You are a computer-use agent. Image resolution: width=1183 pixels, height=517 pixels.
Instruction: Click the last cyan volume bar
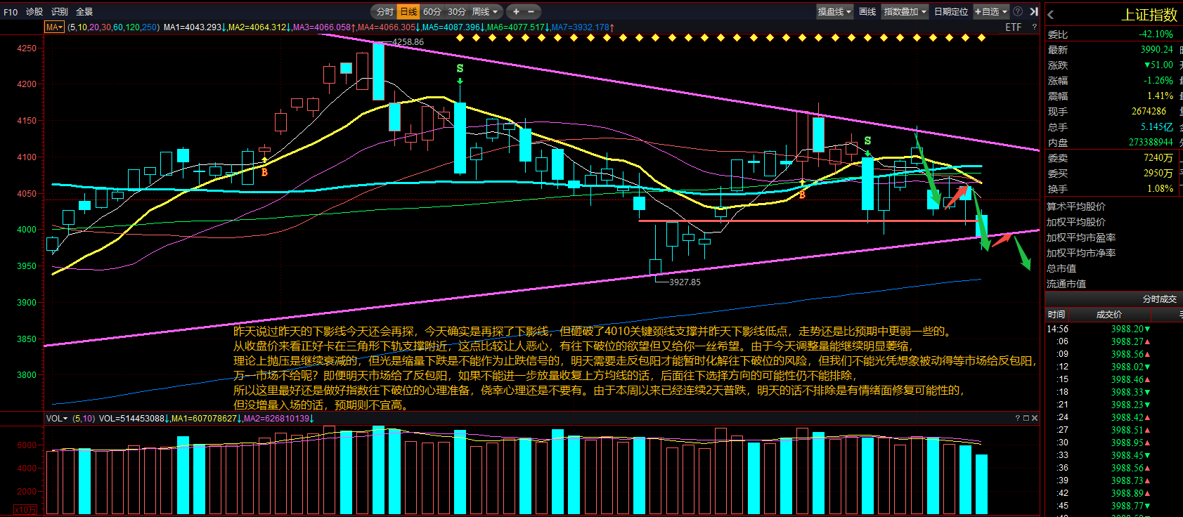point(981,485)
